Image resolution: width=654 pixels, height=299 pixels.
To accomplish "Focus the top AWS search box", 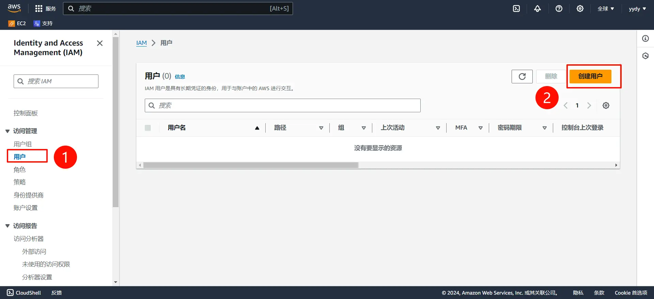I will coord(178,9).
